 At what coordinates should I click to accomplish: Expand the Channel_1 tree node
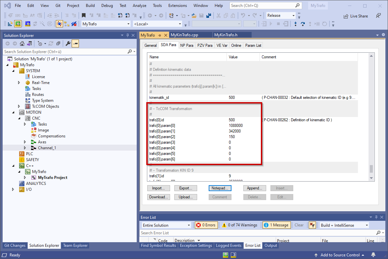point(25,148)
